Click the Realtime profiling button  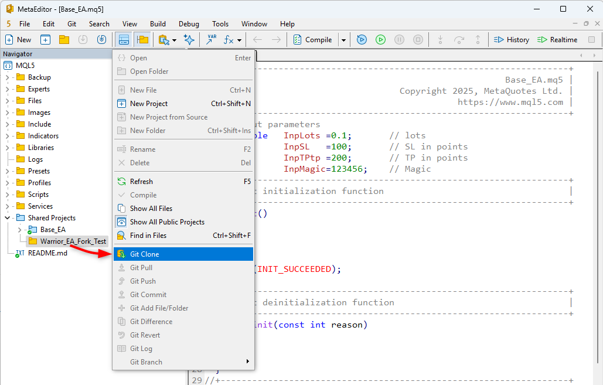(557, 40)
